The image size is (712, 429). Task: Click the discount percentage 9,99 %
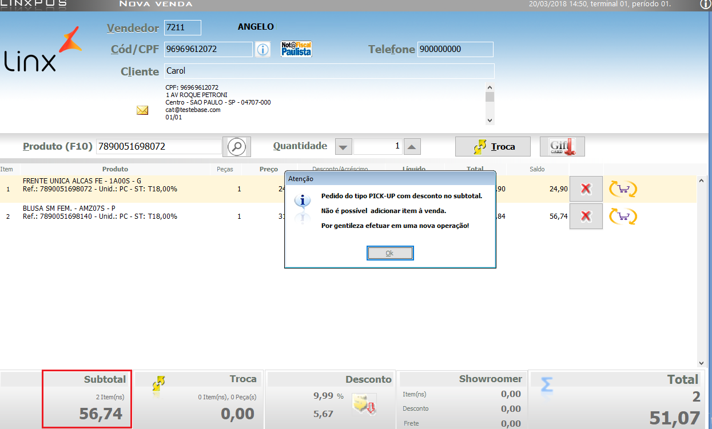[328, 396]
